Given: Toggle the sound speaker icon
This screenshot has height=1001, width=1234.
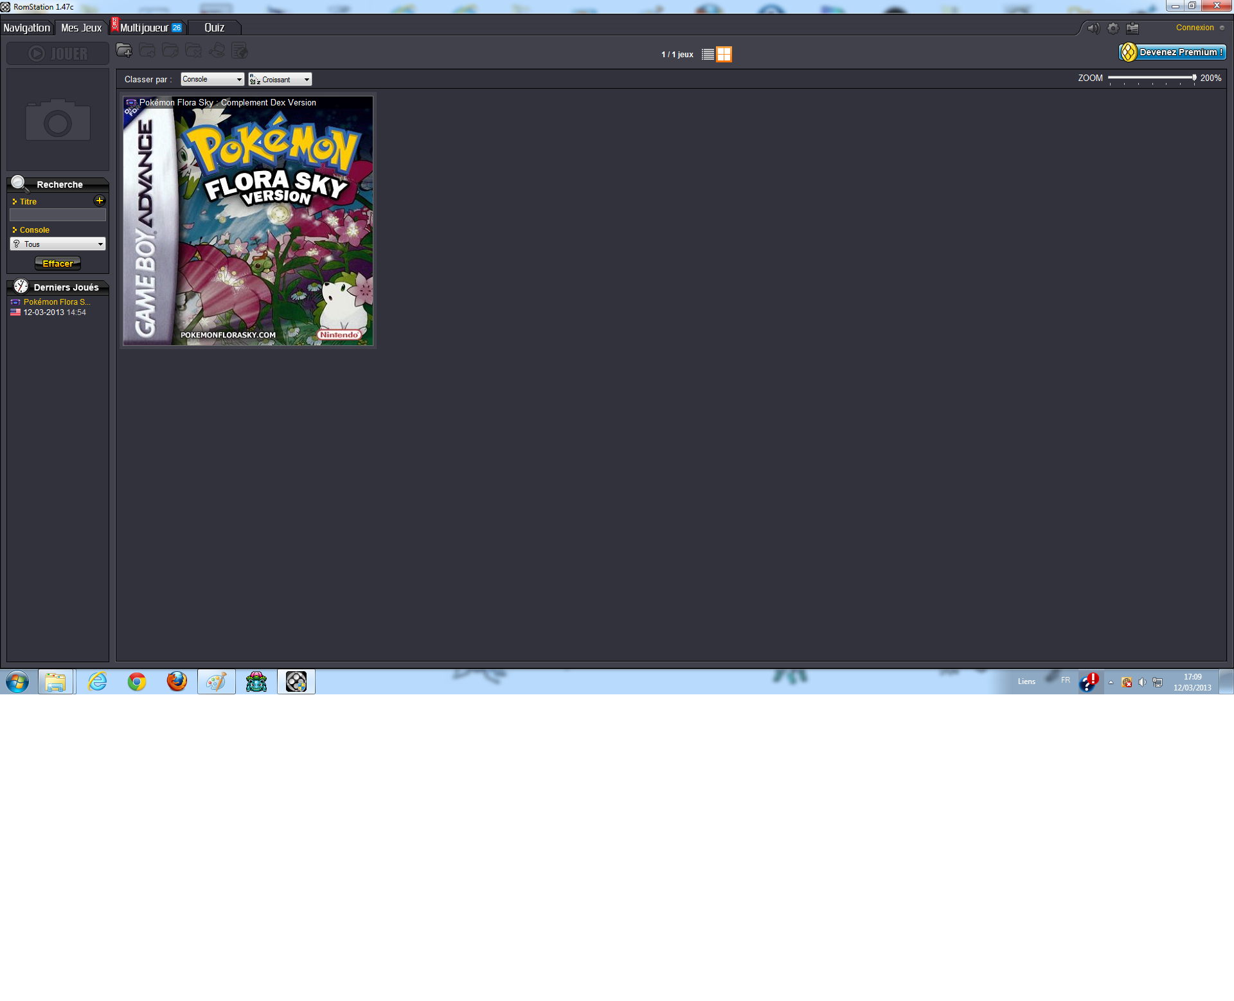Looking at the screenshot, I should [x=1093, y=28].
